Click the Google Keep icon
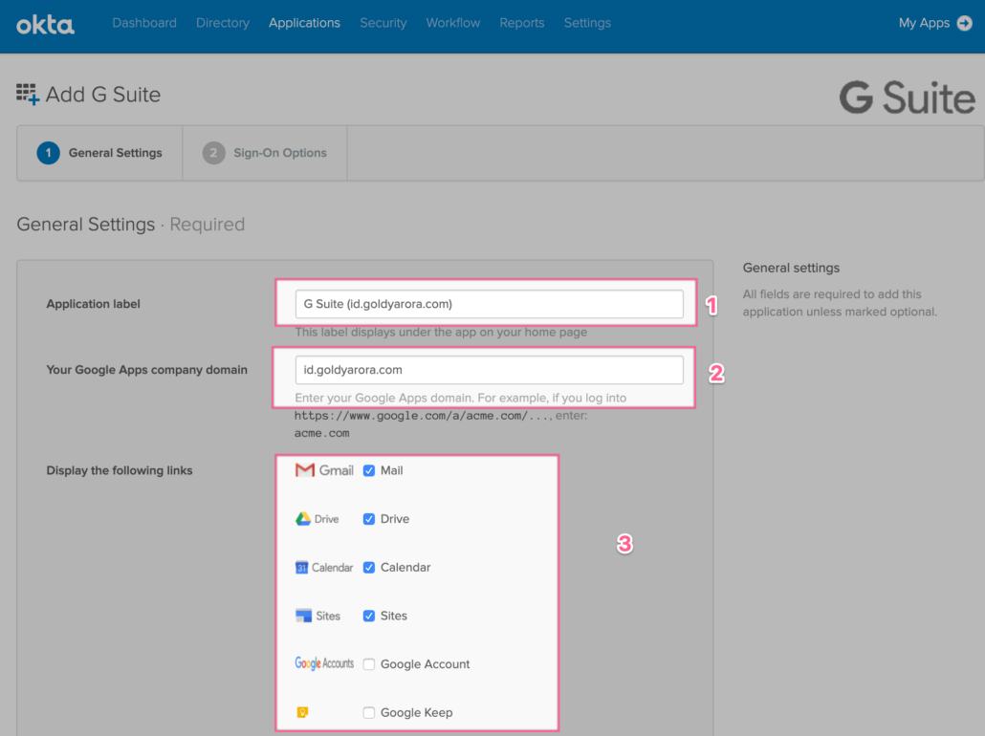This screenshot has height=736, width=985. (x=302, y=712)
